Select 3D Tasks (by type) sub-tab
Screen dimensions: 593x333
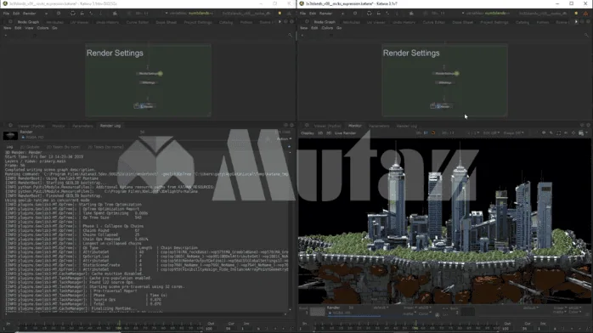63,147
